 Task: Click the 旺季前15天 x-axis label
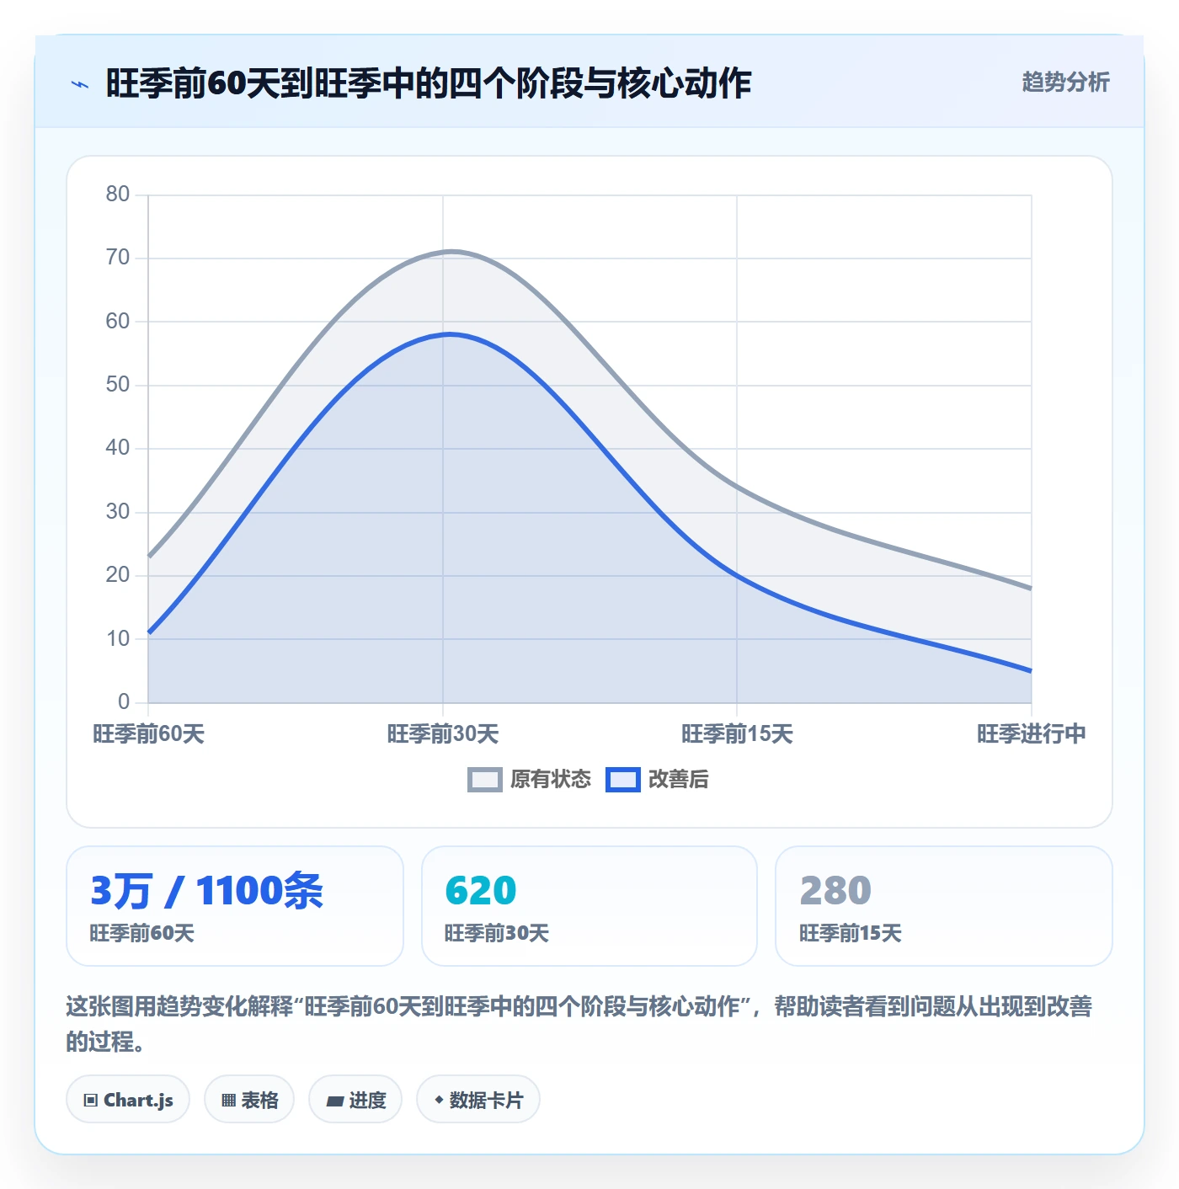click(737, 734)
